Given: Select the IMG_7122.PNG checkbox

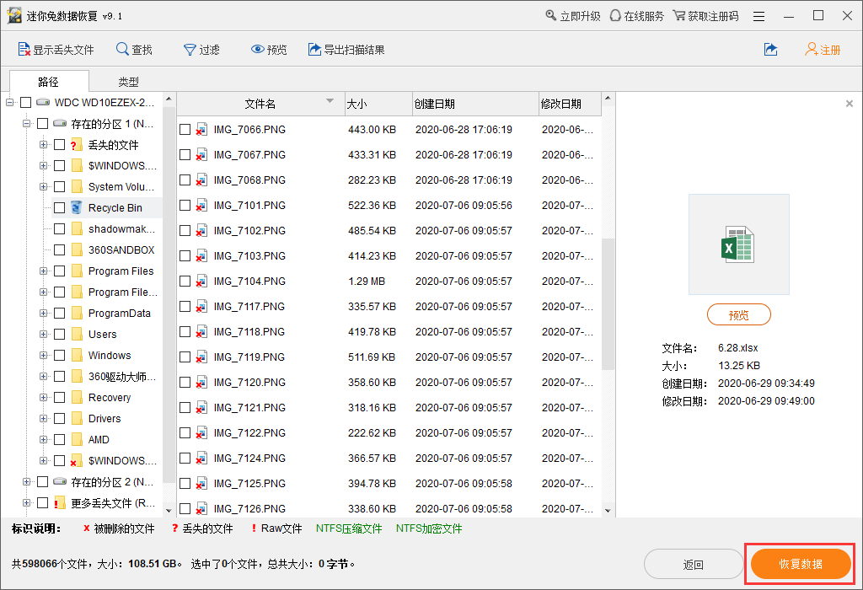Looking at the screenshot, I should click(185, 433).
